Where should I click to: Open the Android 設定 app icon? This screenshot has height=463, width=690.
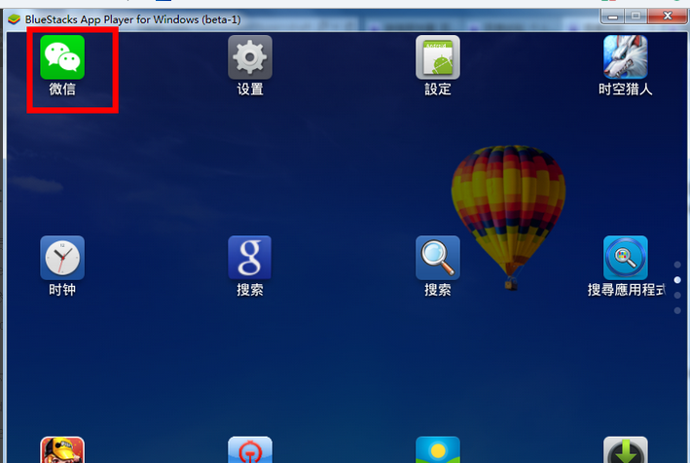point(437,57)
